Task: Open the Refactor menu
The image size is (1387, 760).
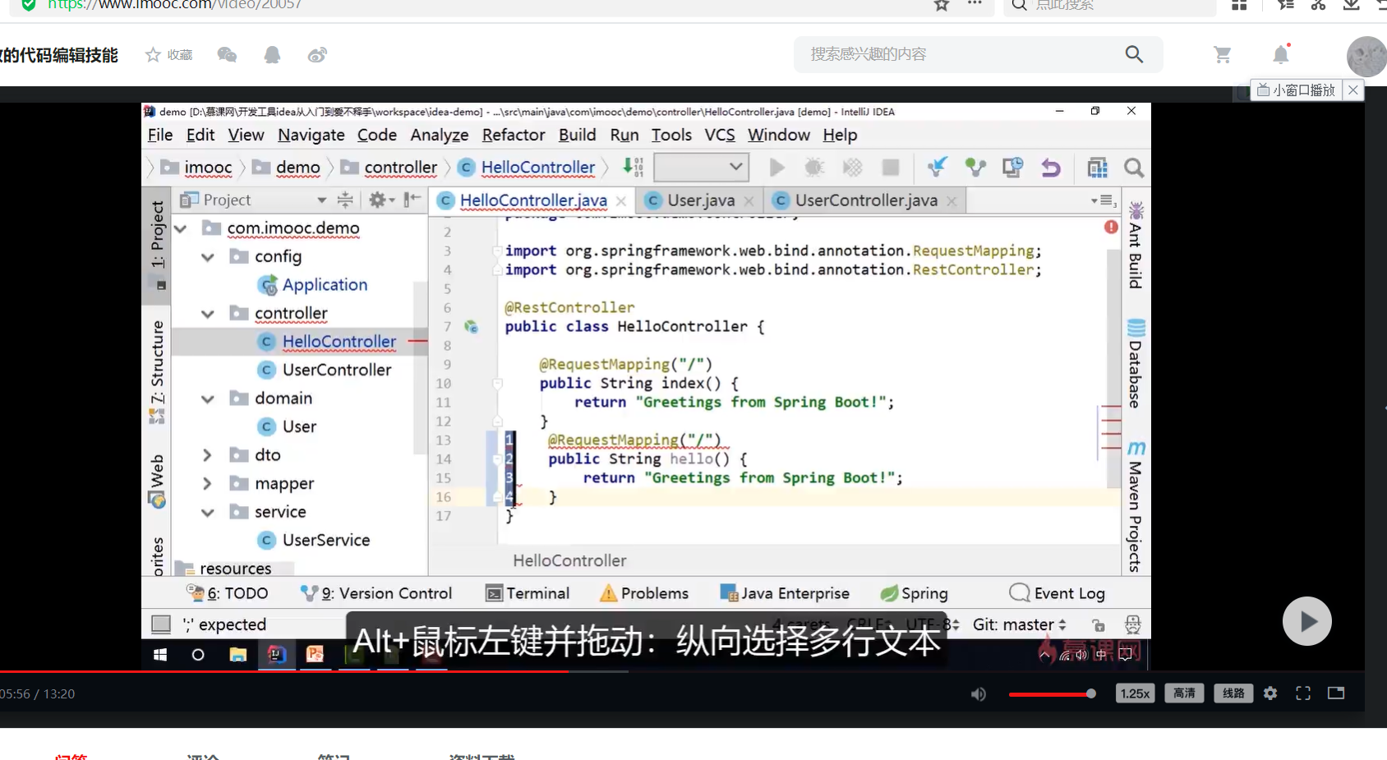Action: [x=514, y=135]
